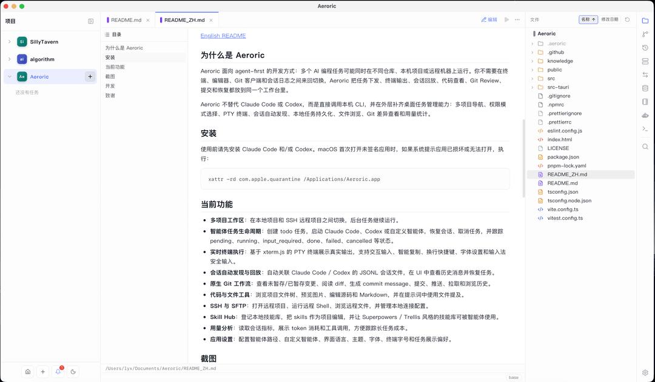The image size is (655, 382).
Task: Jump to 截图 in outline
Action: pos(110,77)
